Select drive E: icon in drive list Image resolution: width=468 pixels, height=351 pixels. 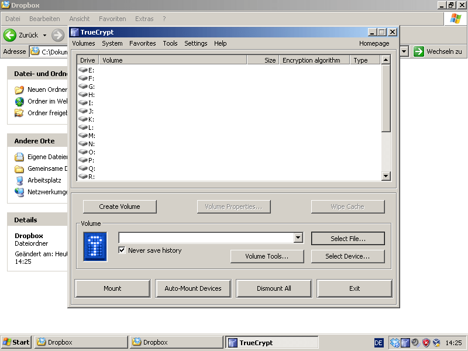tap(83, 70)
